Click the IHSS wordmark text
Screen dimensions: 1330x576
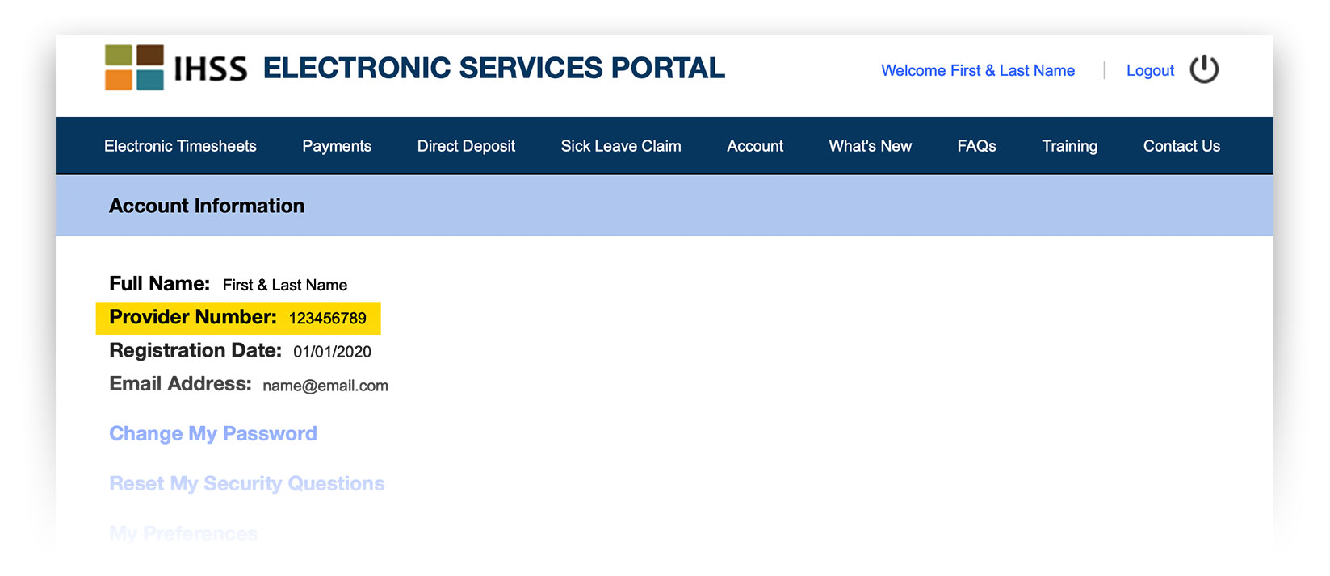point(211,69)
